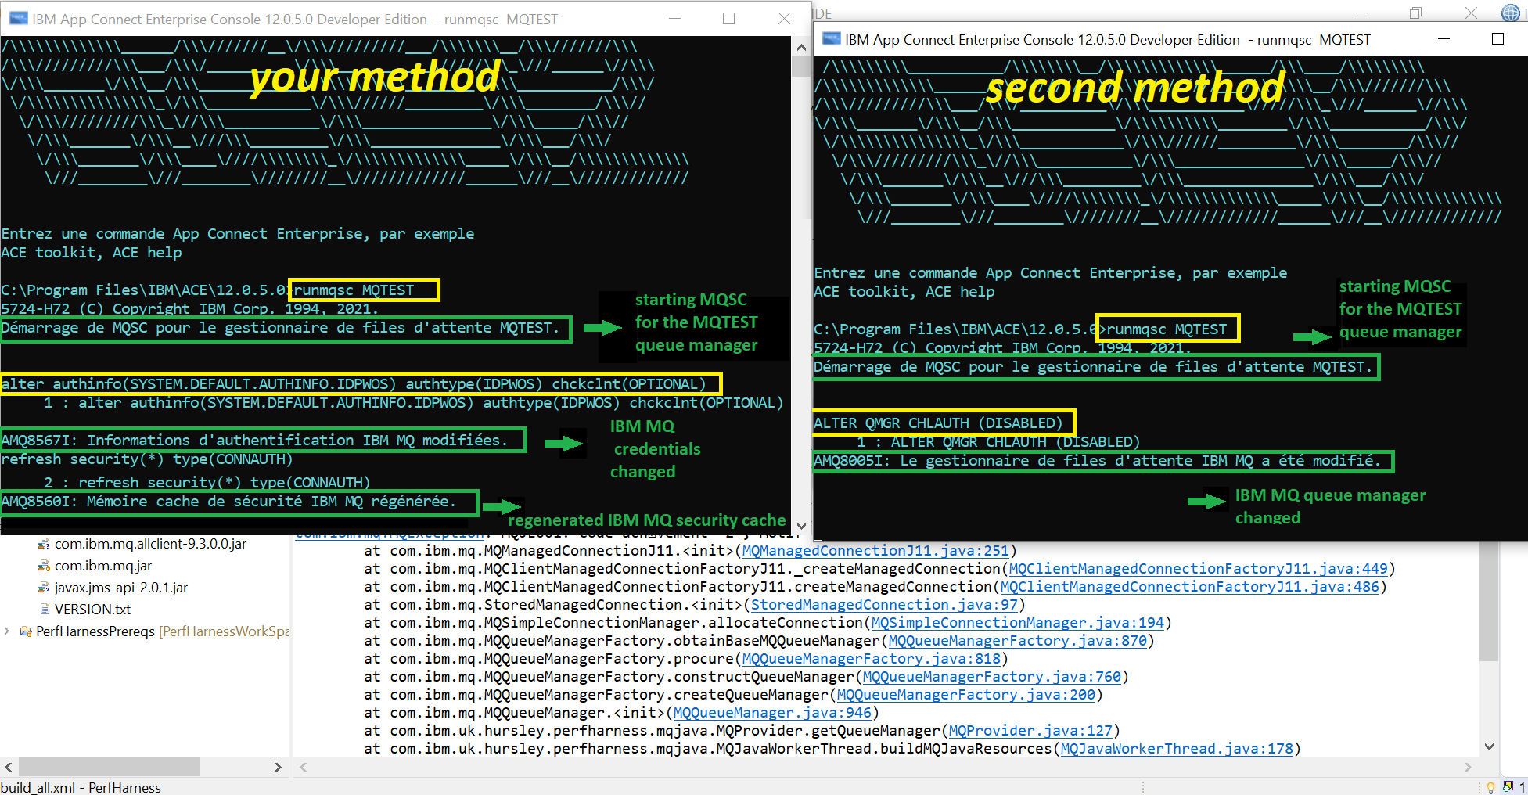Minimize the background IDE window
The image size is (1528, 795).
[x=1361, y=13]
